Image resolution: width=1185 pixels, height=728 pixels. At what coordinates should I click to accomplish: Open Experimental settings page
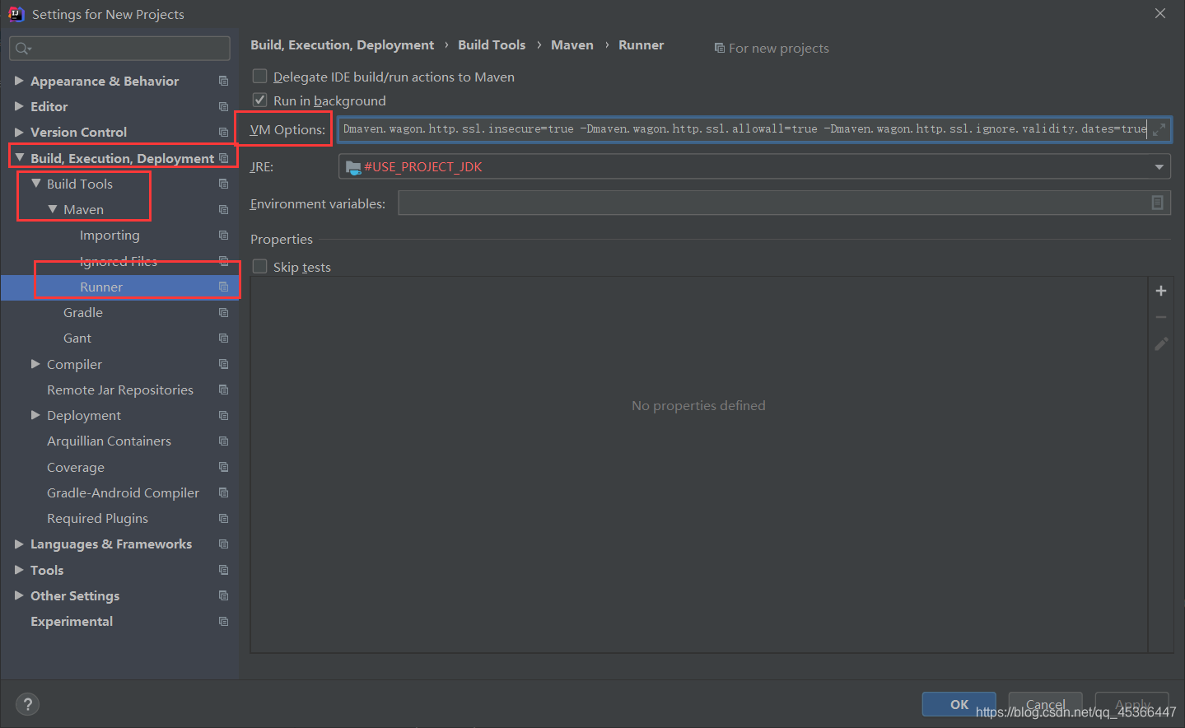72,621
